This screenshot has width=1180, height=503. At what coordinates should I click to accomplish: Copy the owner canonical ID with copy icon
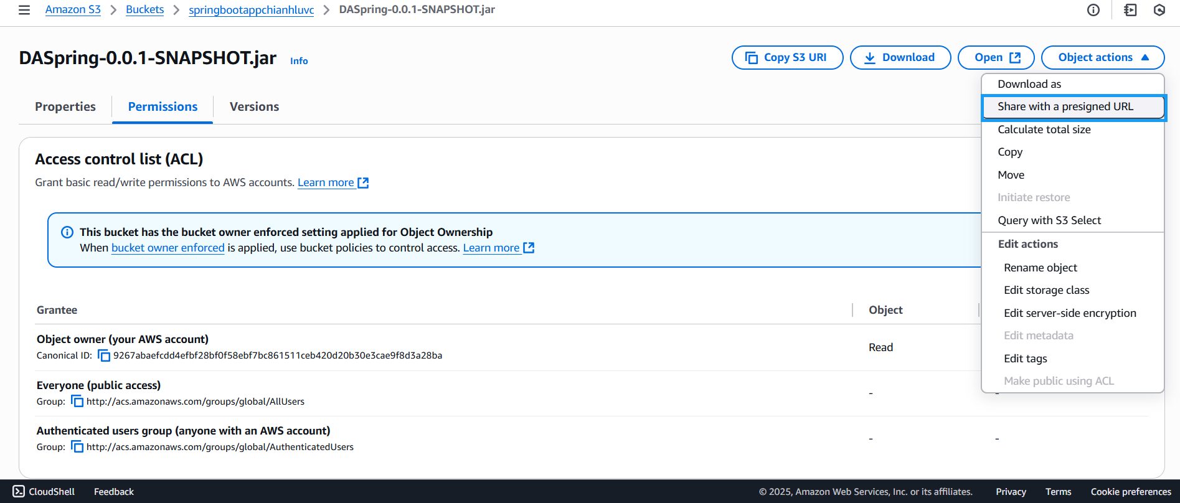point(104,355)
